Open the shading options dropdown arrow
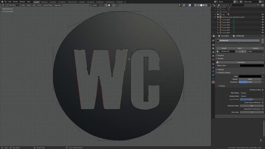This screenshot has height=149, width=265. [209, 5]
